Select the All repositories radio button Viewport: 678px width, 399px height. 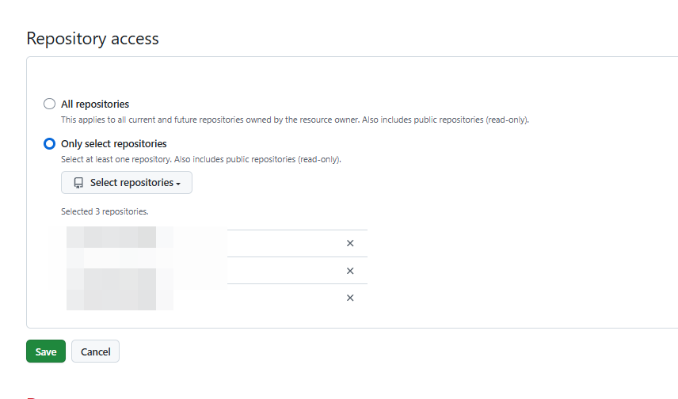tap(49, 104)
